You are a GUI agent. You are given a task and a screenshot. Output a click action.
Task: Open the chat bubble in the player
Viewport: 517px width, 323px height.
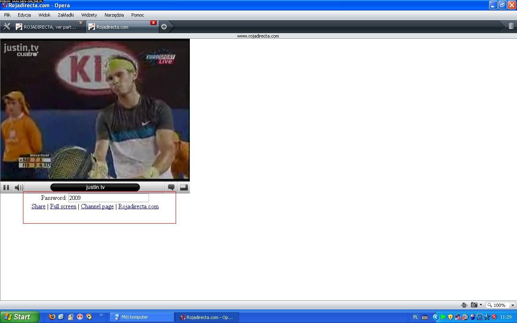[171, 187]
